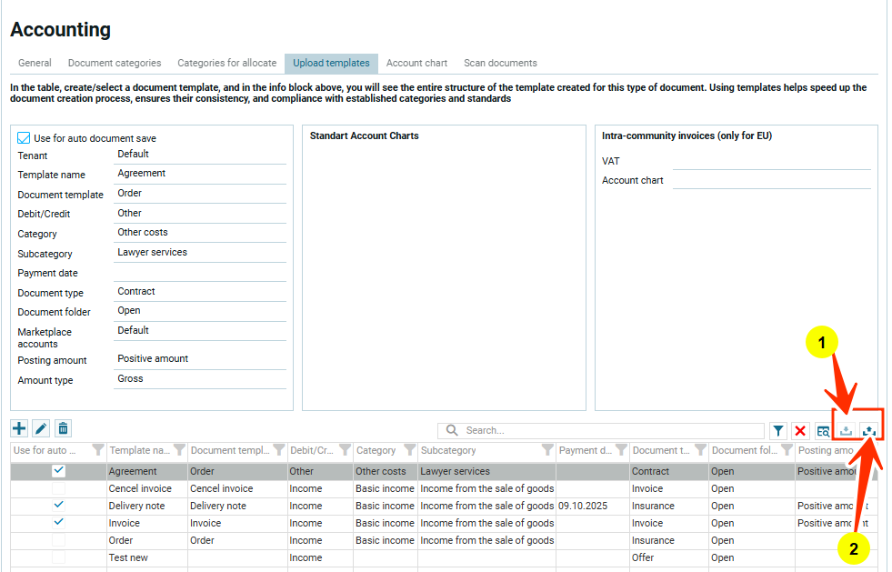Open the Document categories tab
The image size is (892, 572).
[115, 64]
